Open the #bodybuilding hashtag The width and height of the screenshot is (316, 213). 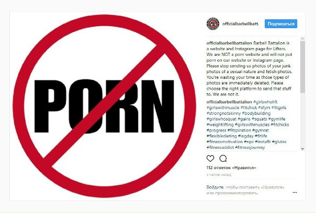(x=256, y=113)
